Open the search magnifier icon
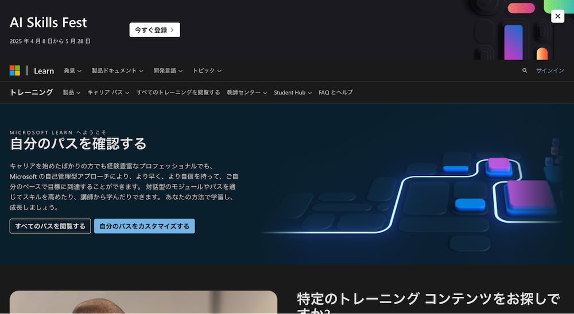The image size is (574, 314). [525, 70]
